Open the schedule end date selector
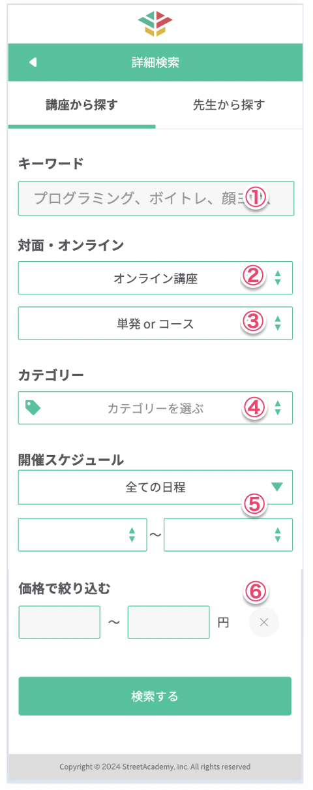 click(x=228, y=535)
